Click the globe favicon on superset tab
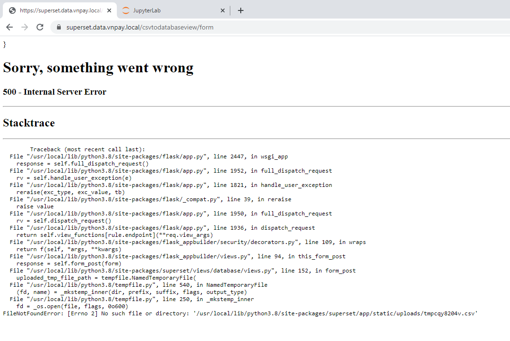This screenshot has height=341, width=510. point(12,10)
